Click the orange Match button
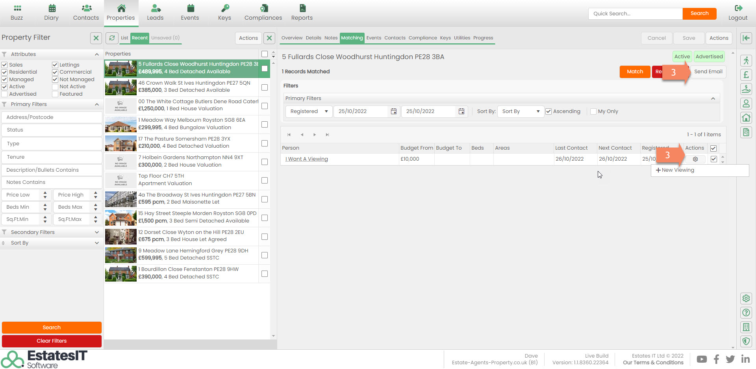Viewport: 756px width, 369px height. pos(635,72)
